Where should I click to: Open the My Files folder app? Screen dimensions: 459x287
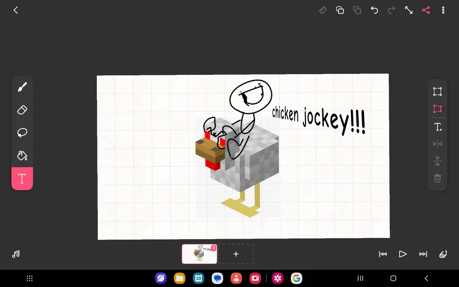pos(180,278)
